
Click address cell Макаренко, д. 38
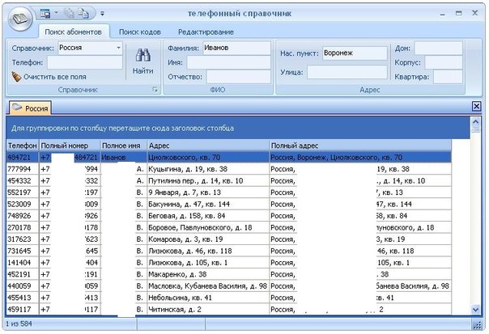(208, 274)
